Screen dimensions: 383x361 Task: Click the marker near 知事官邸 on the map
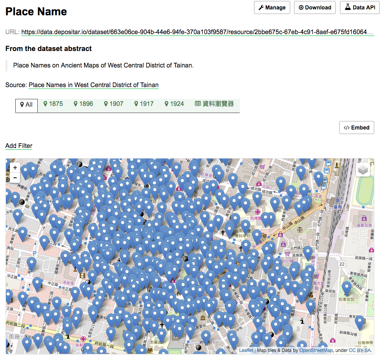347,288
